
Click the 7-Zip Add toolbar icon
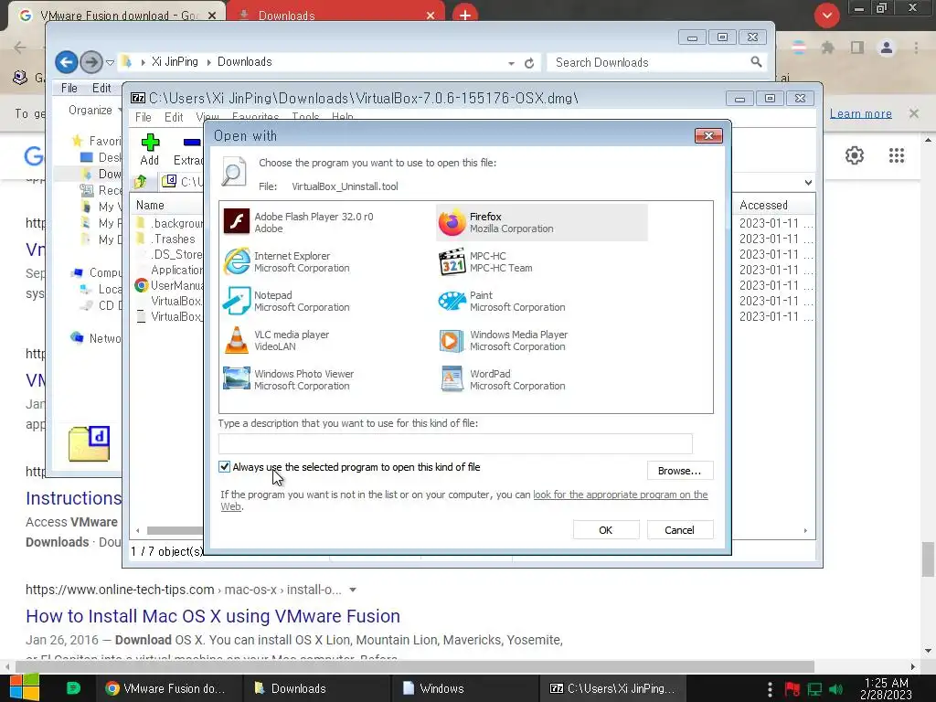(150, 149)
